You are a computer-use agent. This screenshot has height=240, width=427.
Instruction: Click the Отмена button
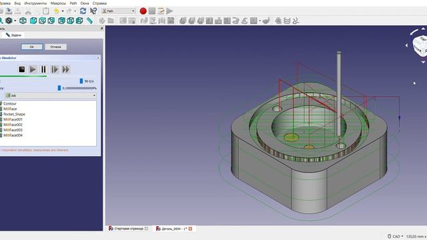click(55, 47)
